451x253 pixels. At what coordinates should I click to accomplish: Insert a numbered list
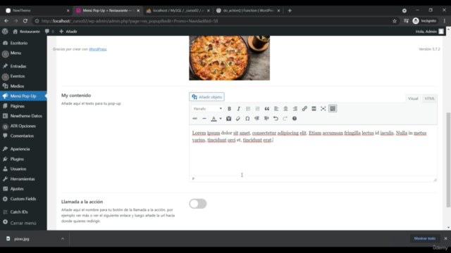pyautogui.click(x=257, y=109)
